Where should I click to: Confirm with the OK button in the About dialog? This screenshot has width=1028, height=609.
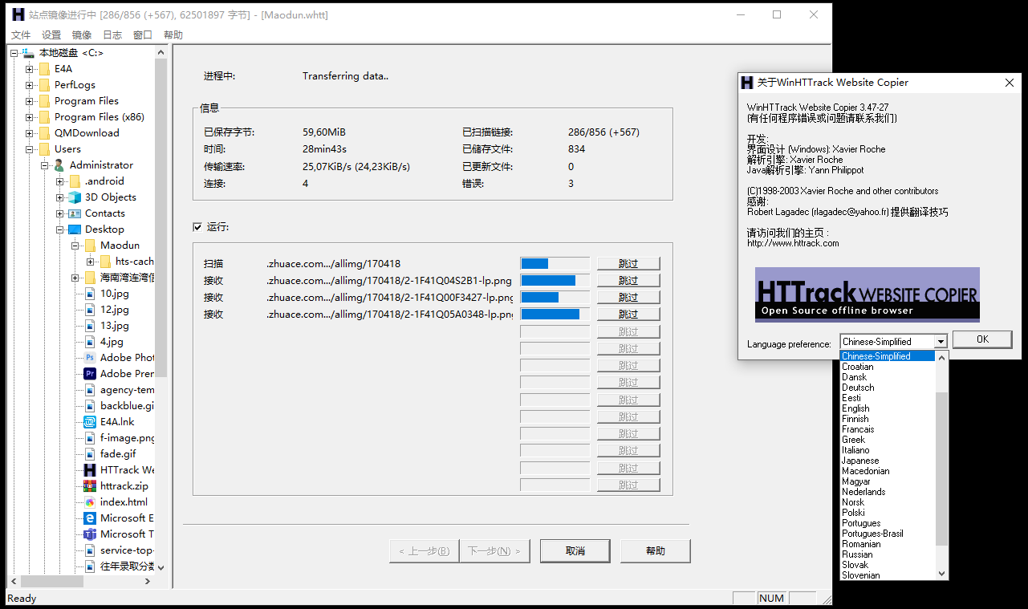(x=981, y=339)
